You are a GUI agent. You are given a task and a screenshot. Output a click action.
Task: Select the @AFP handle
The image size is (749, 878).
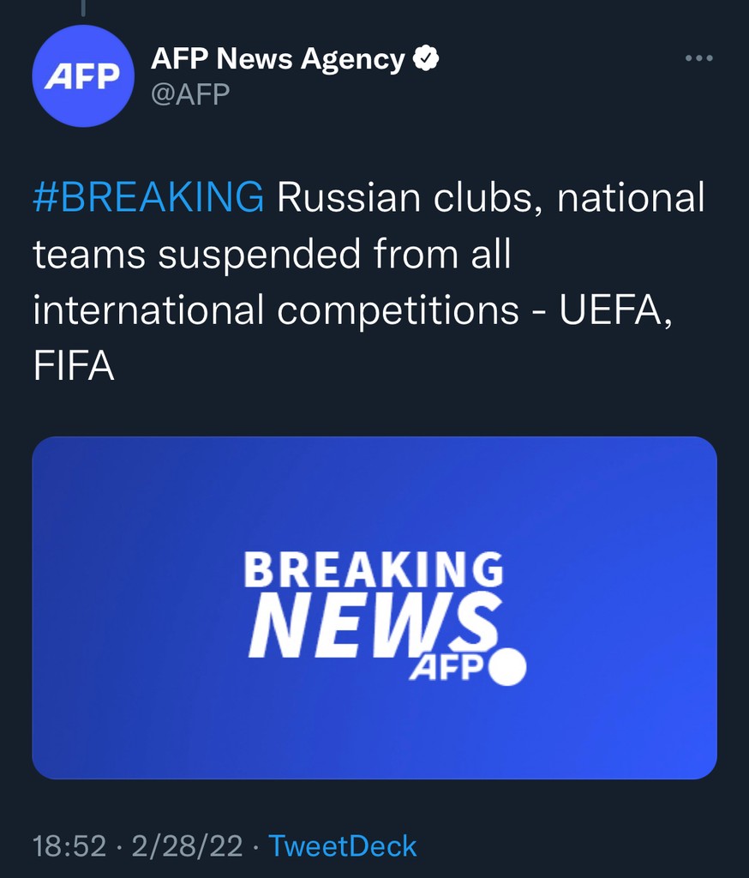point(190,93)
